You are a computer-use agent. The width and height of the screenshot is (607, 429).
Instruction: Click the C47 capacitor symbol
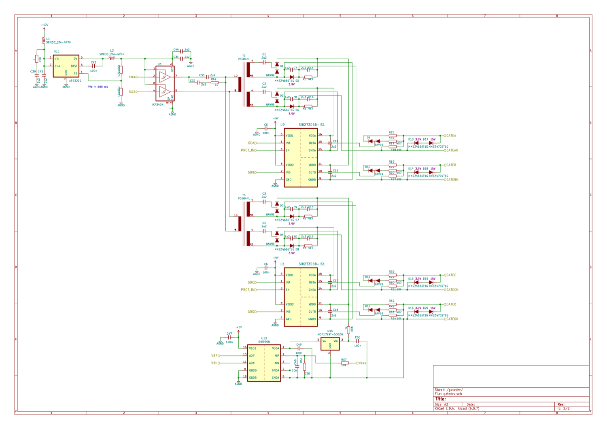pos(229,337)
